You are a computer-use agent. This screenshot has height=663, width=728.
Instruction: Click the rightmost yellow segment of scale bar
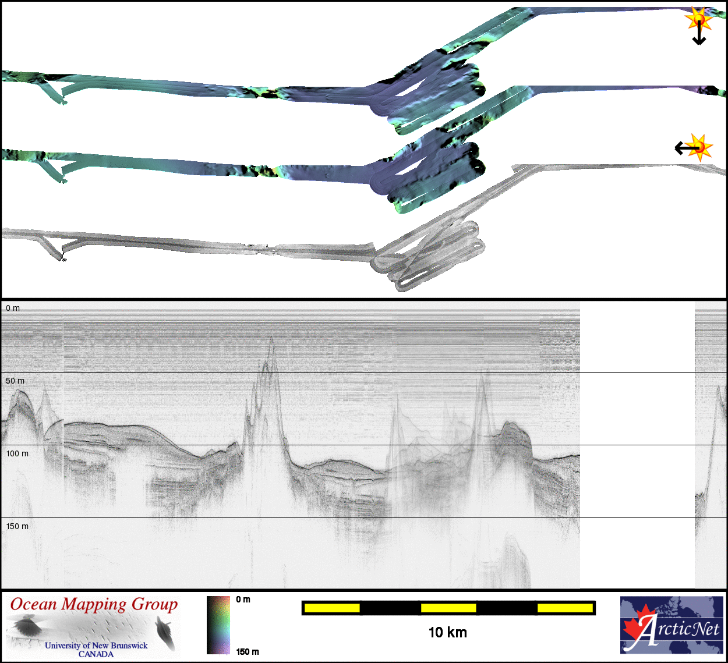(x=564, y=608)
